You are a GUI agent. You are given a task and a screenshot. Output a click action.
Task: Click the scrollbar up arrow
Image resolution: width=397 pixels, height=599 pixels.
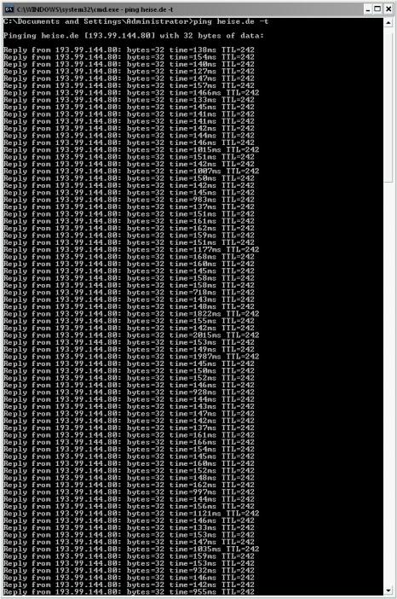388,22
